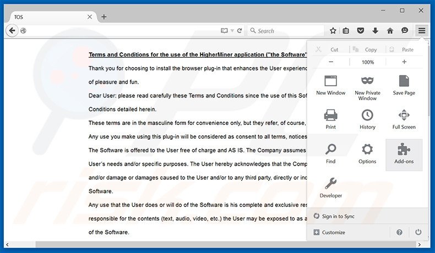Click horizontal scrollbar left arrow
Viewport: 435px width, 253px height.
7,245
